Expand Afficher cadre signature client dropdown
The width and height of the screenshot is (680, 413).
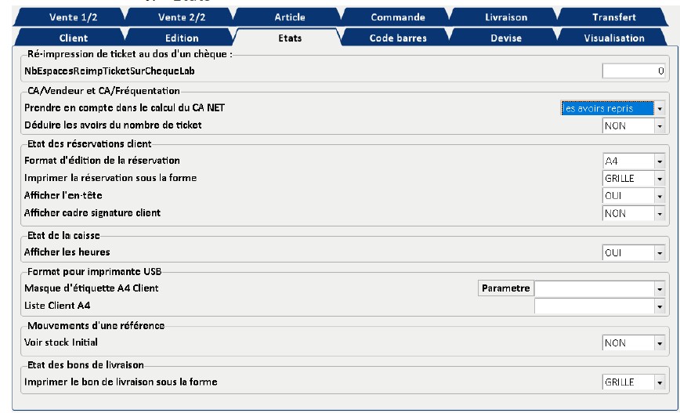coord(660,212)
